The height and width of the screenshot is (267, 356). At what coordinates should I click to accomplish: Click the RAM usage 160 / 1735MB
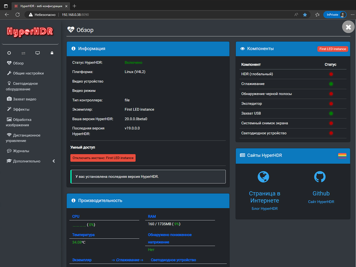pos(164,224)
